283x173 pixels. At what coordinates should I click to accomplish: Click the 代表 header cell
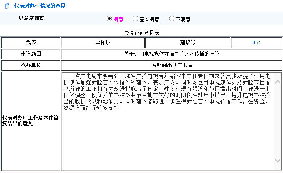pyautogui.click(x=31, y=42)
